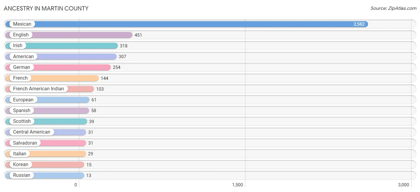Click the Mexican bar label

pyautogui.click(x=22, y=24)
